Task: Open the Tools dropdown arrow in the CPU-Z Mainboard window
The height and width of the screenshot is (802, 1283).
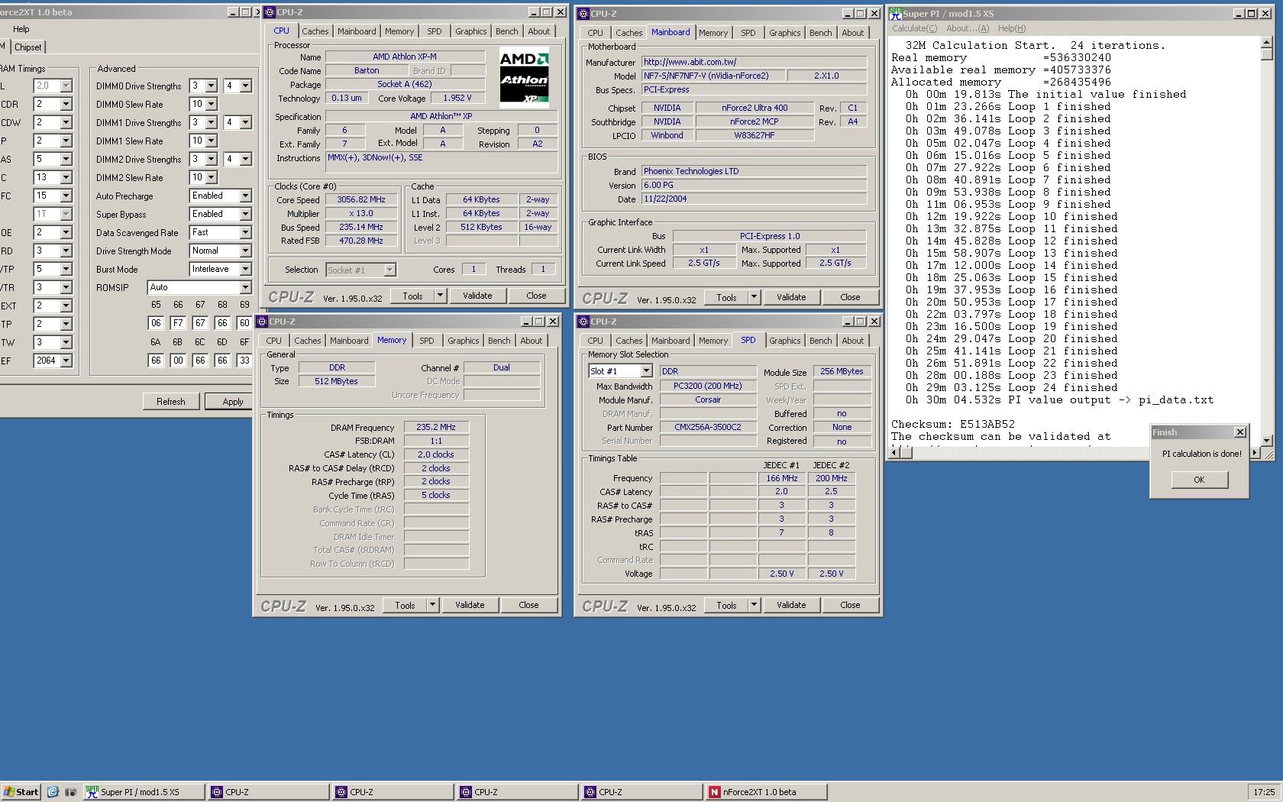Action: (754, 297)
